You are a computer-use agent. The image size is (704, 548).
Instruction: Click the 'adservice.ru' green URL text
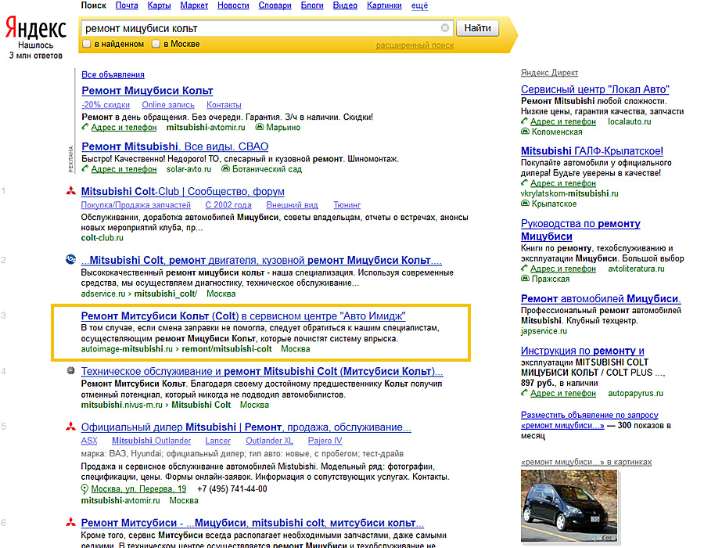(x=102, y=294)
